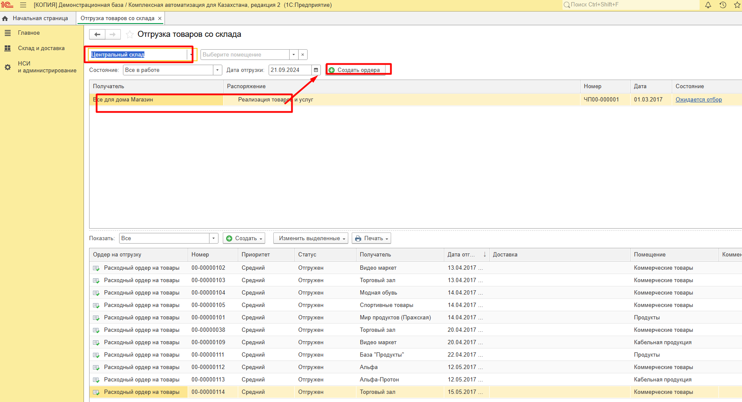Select order row number 00-00000109
742x402 pixels.
point(208,342)
